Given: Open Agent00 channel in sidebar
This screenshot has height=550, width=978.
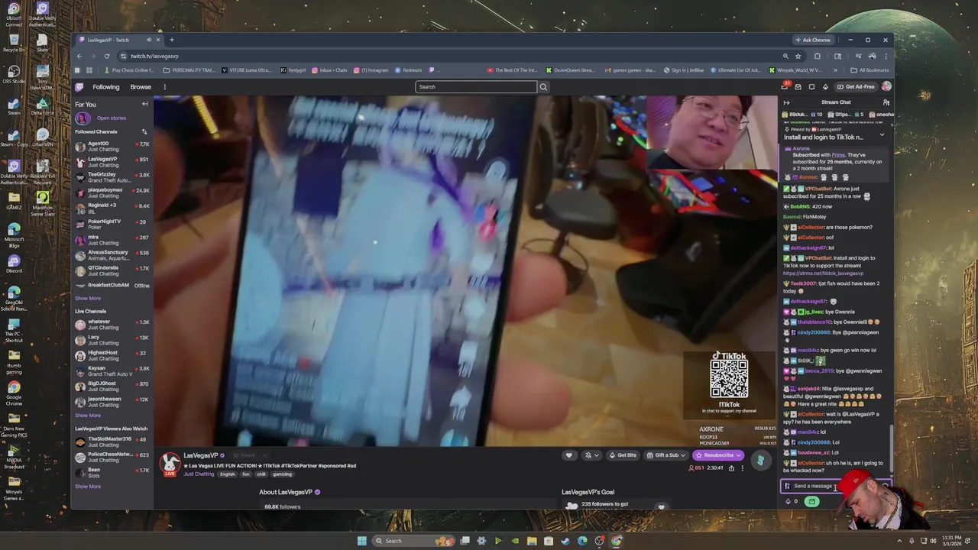Looking at the screenshot, I should pos(112,146).
